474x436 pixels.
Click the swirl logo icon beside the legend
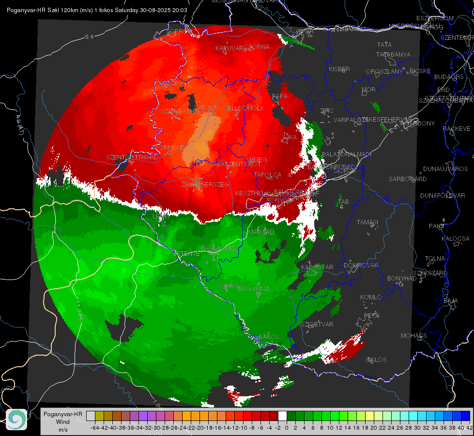(x=16, y=420)
